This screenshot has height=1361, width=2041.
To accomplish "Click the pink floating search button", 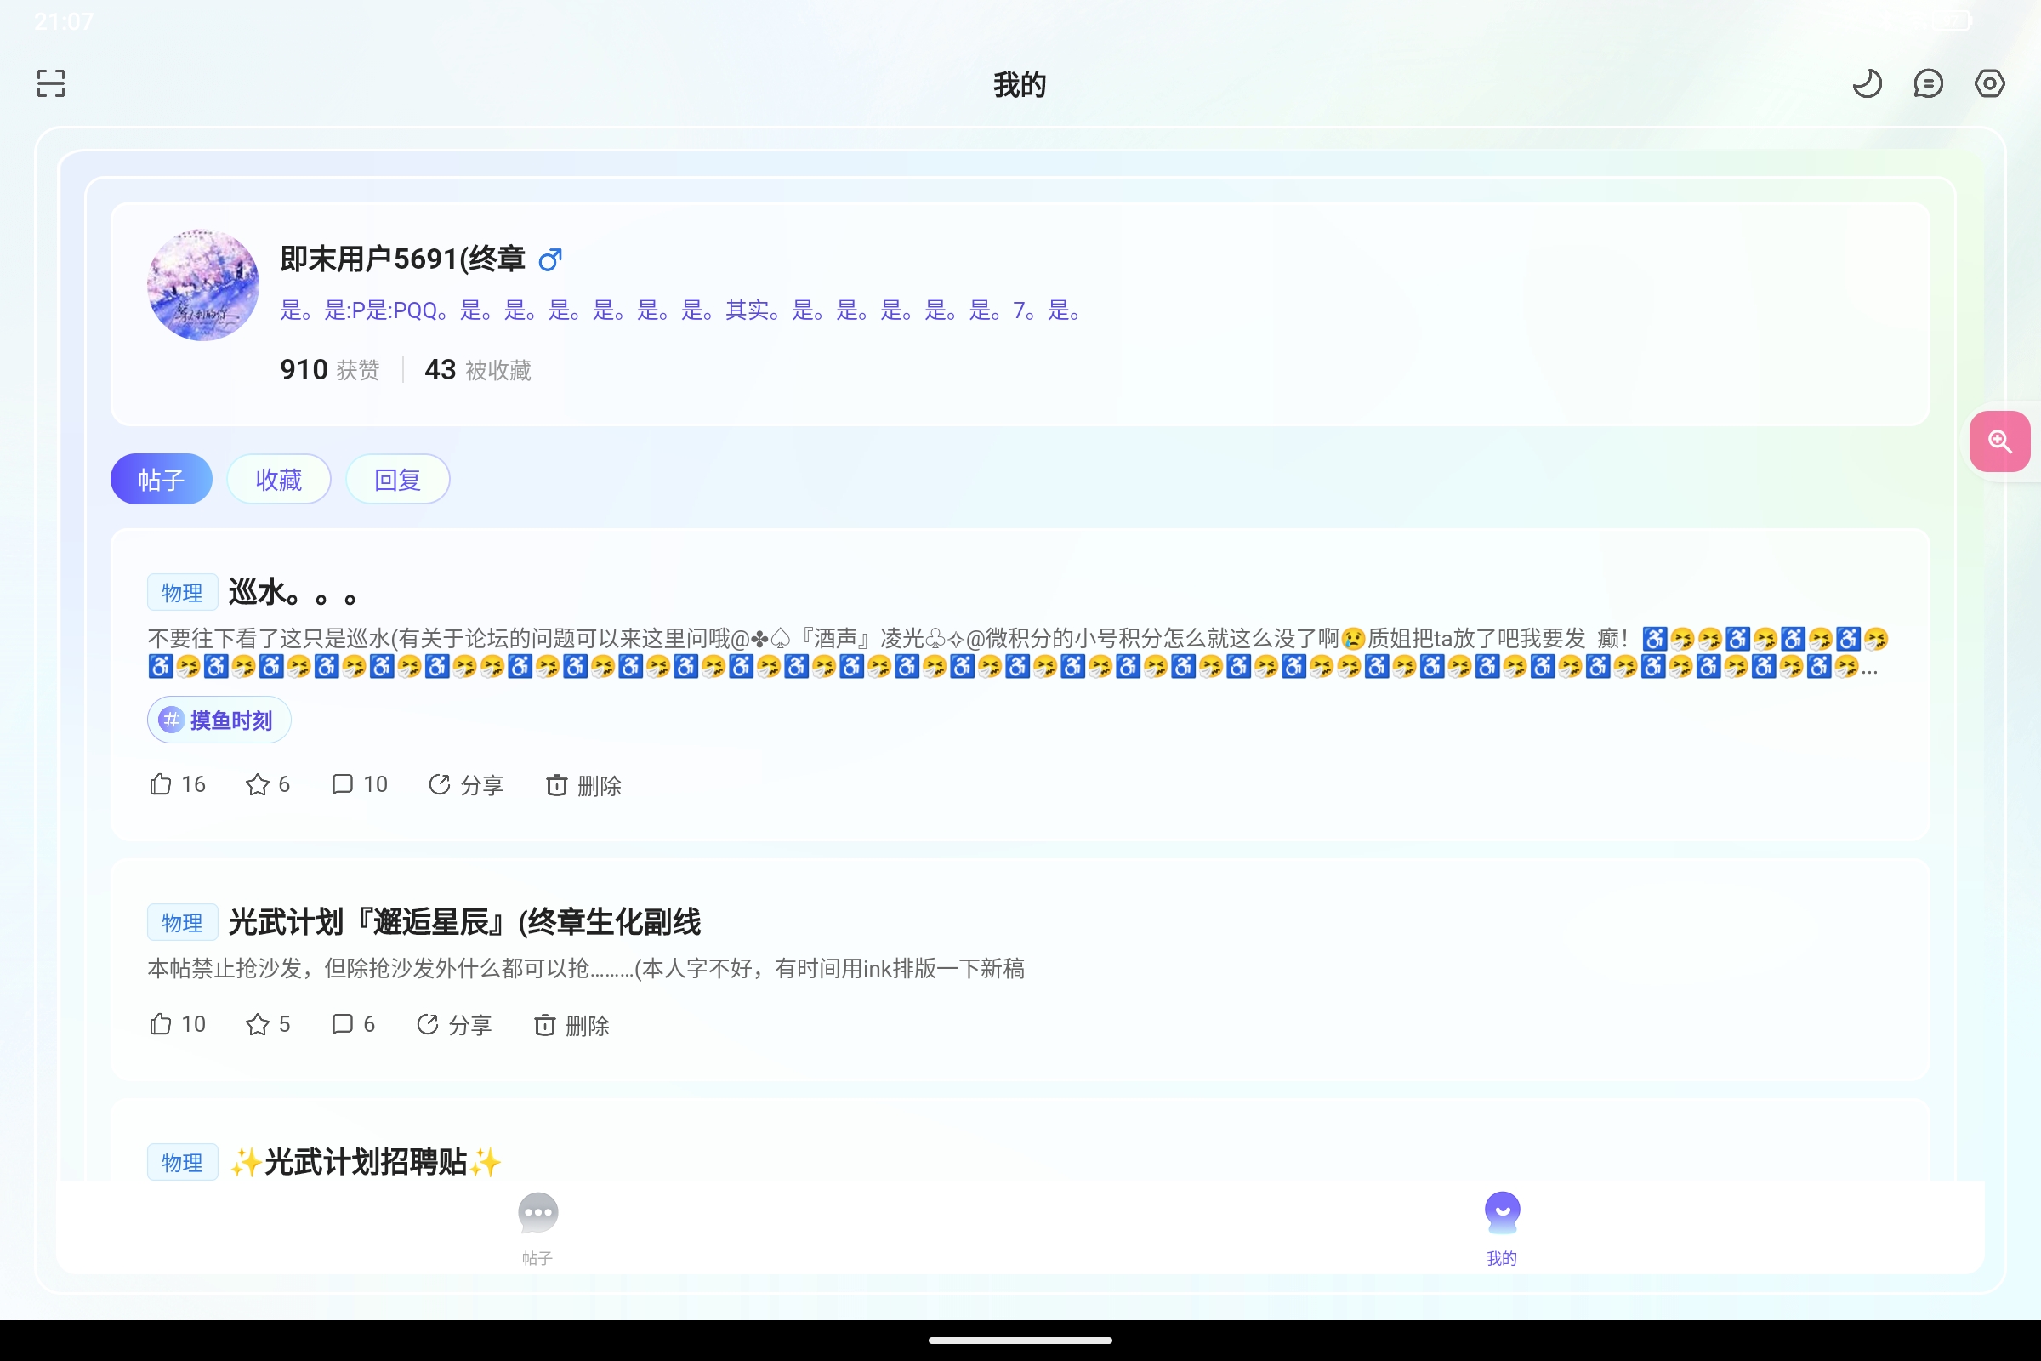I will (x=1999, y=441).
